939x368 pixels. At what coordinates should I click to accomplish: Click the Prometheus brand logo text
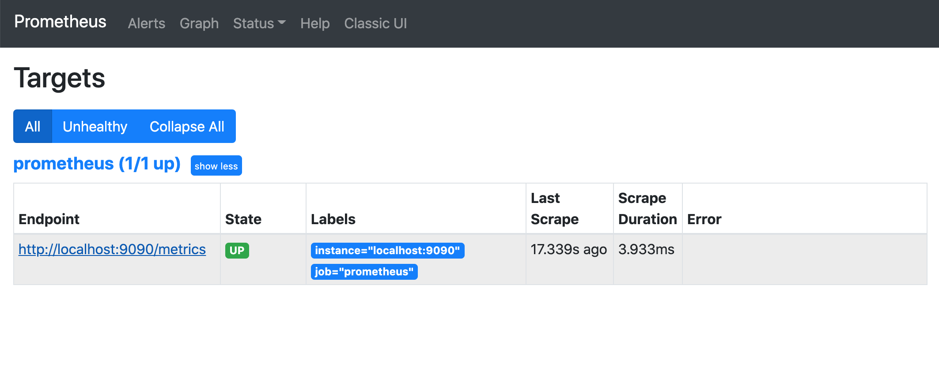tap(60, 22)
